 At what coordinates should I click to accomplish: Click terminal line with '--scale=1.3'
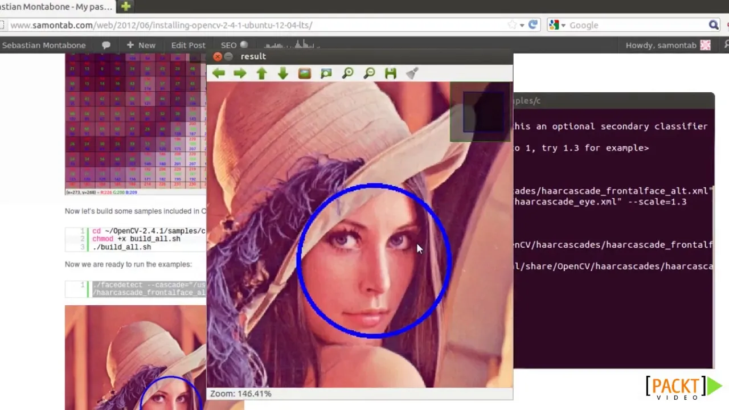[600, 202]
